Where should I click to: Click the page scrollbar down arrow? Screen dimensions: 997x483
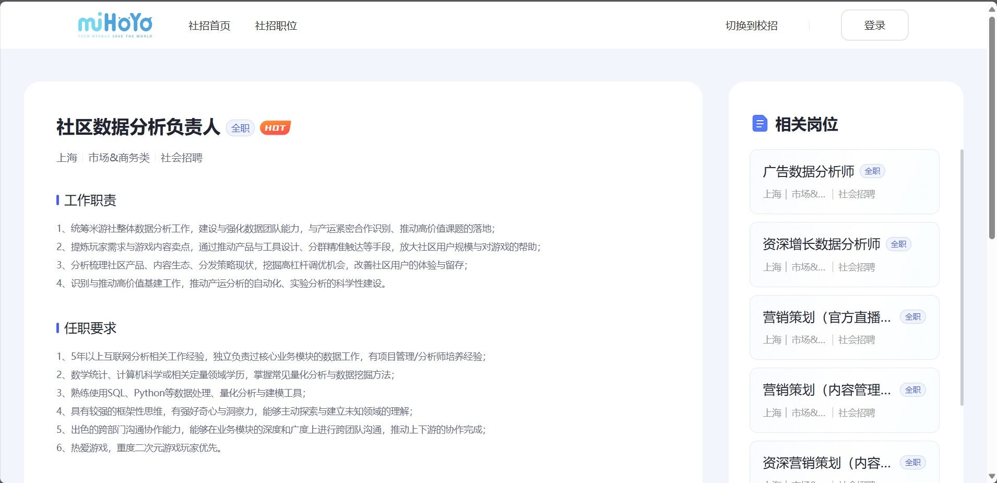(x=992, y=477)
